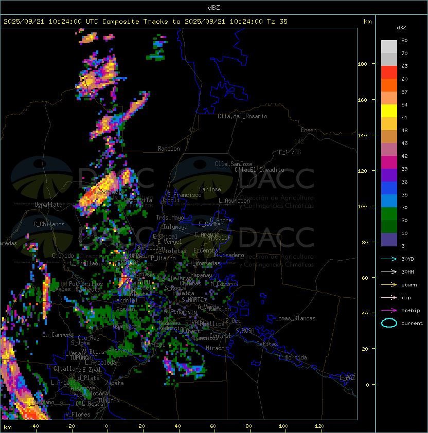428x433 pixels.
Task: Click the C_Chilenos map label
Action: click(49, 224)
